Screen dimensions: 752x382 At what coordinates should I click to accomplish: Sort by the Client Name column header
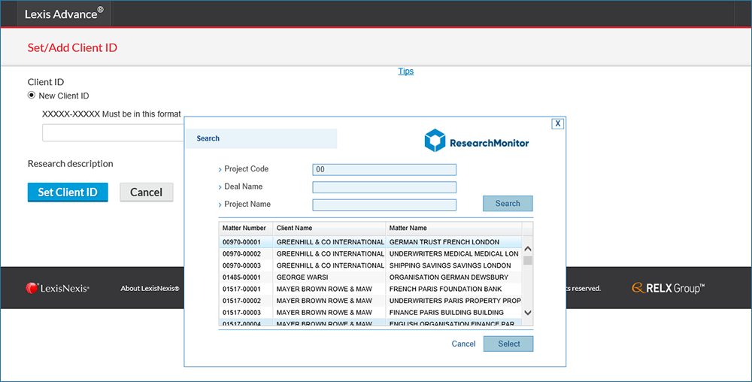329,228
